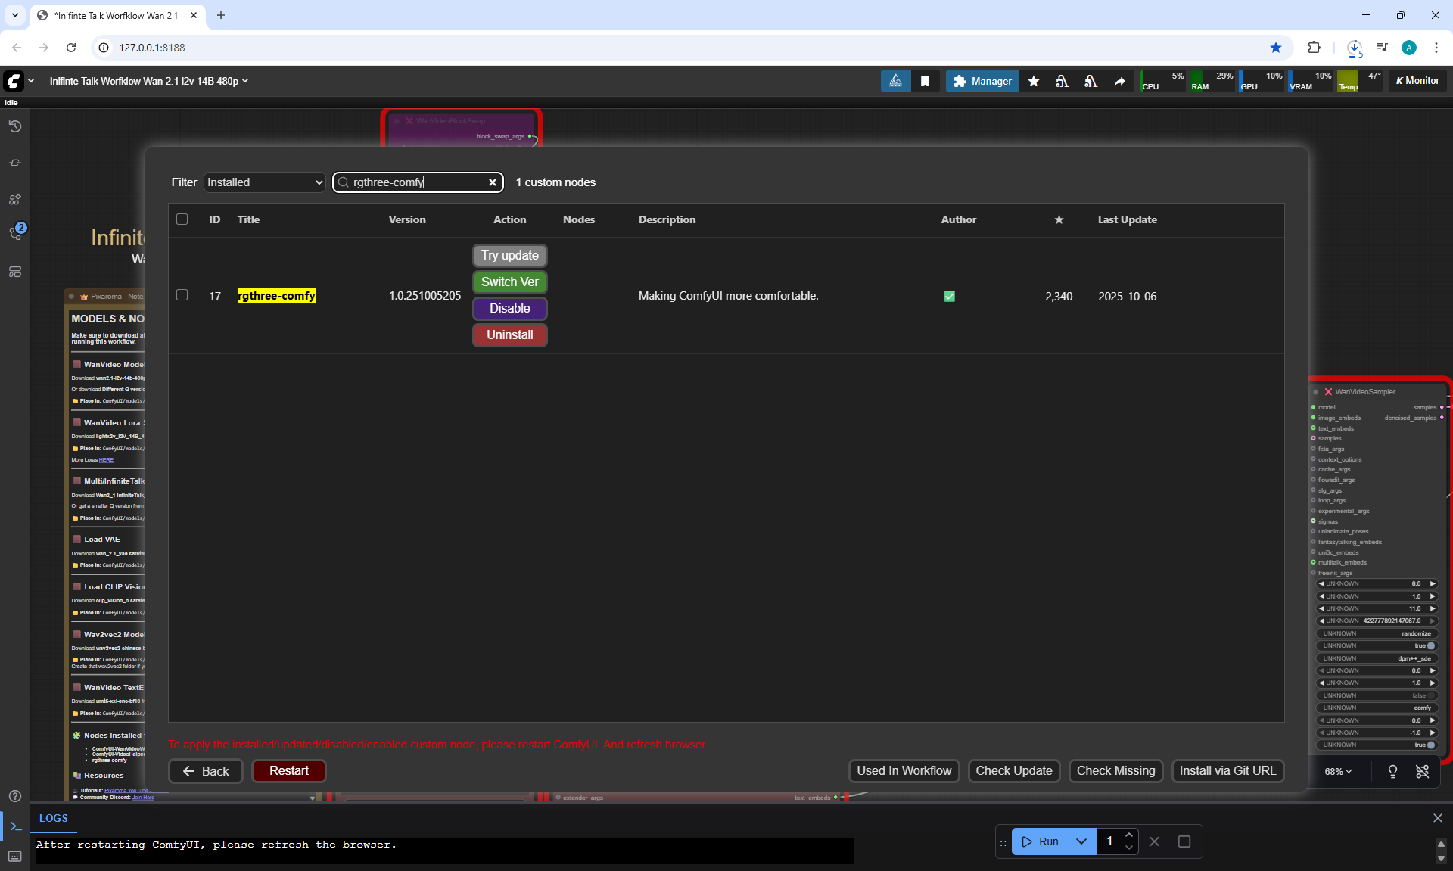Open the 68% zoom level menu
This screenshot has height=871, width=1453.
(x=1338, y=771)
